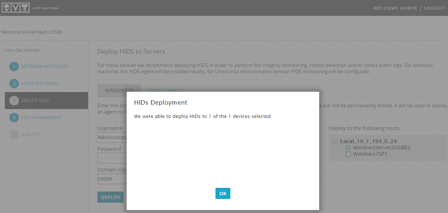Select the WindowsServer2008R2 host label
Image resolution: width=448 pixels, height=213 pixels.
[x=381, y=148]
